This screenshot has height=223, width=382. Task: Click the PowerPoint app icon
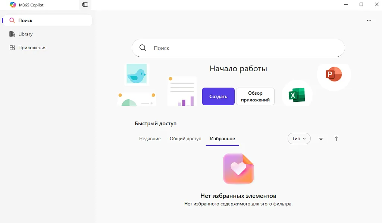tap(333, 74)
